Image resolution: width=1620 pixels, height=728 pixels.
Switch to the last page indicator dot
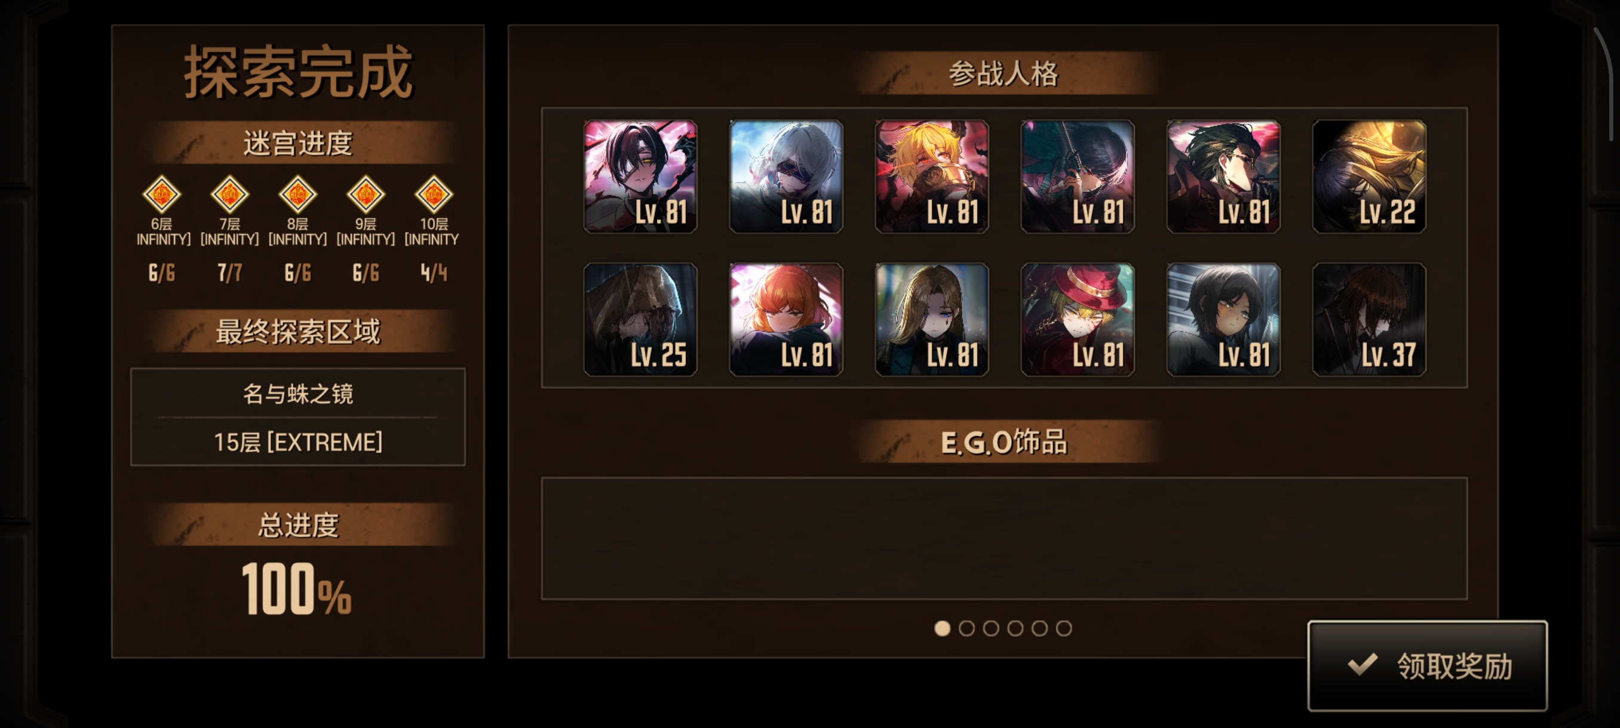click(x=1063, y=628)
